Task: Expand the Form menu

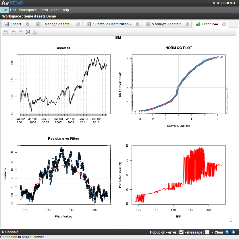Action: point(44,10)
